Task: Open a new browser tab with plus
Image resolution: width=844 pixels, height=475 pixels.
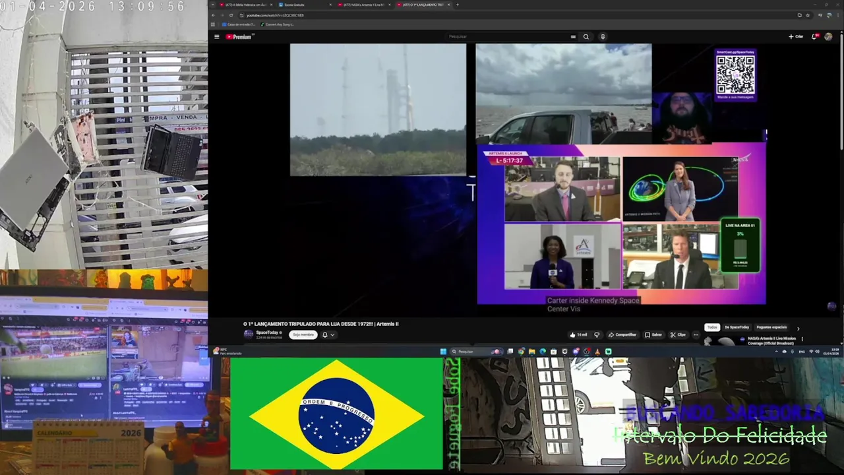Action: (458, 5)
